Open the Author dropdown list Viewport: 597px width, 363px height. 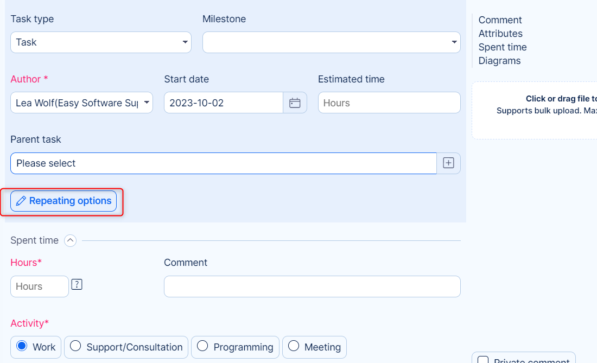81,103
